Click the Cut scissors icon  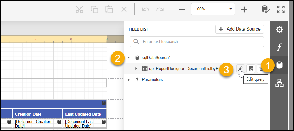(79, 9)
